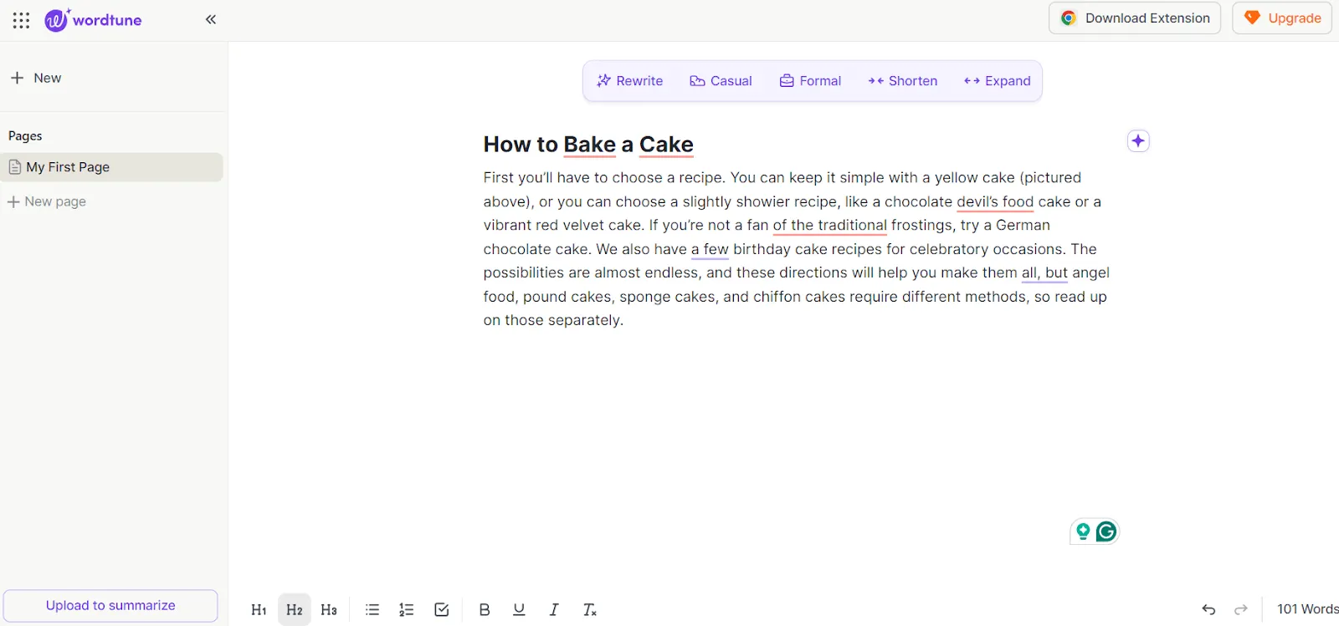Click the green lightbulb suggestion icon
Image resolution: width=1339 pixels, height=626 pixels.
(1083, 532)
